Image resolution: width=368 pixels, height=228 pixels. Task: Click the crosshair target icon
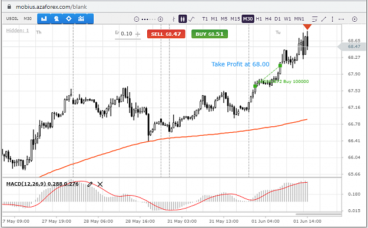(354, 19)
